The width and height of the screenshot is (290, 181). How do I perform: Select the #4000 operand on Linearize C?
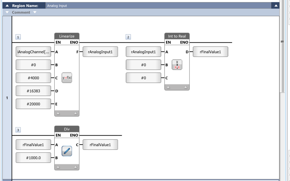coord(33,78)
